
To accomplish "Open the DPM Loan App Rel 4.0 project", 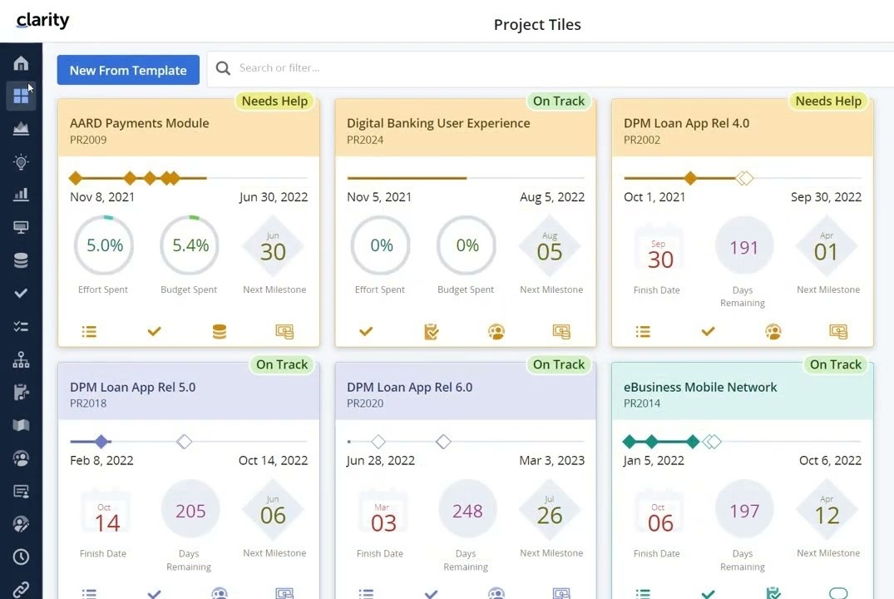I will (686, 123).
